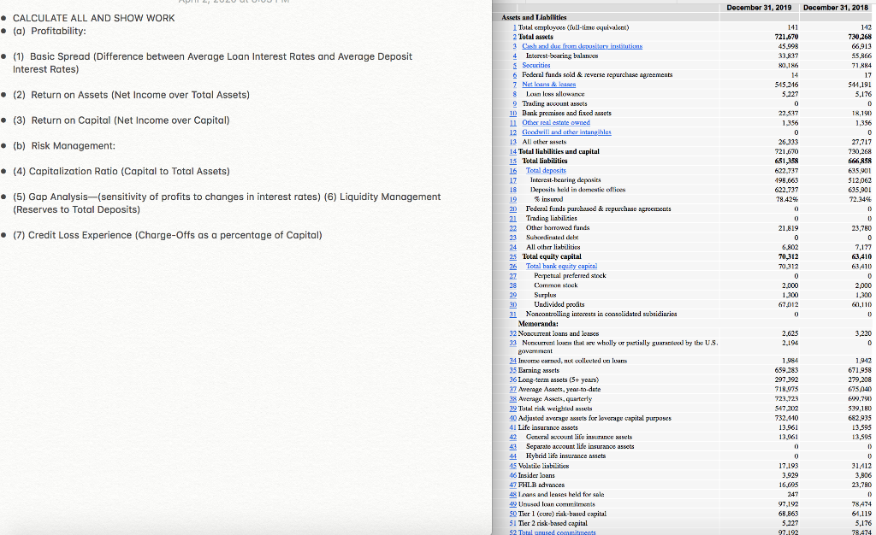Click the 'Memoranda:' section heading
This screenshot has height=535, width=876.
click(x=538, y=324)
